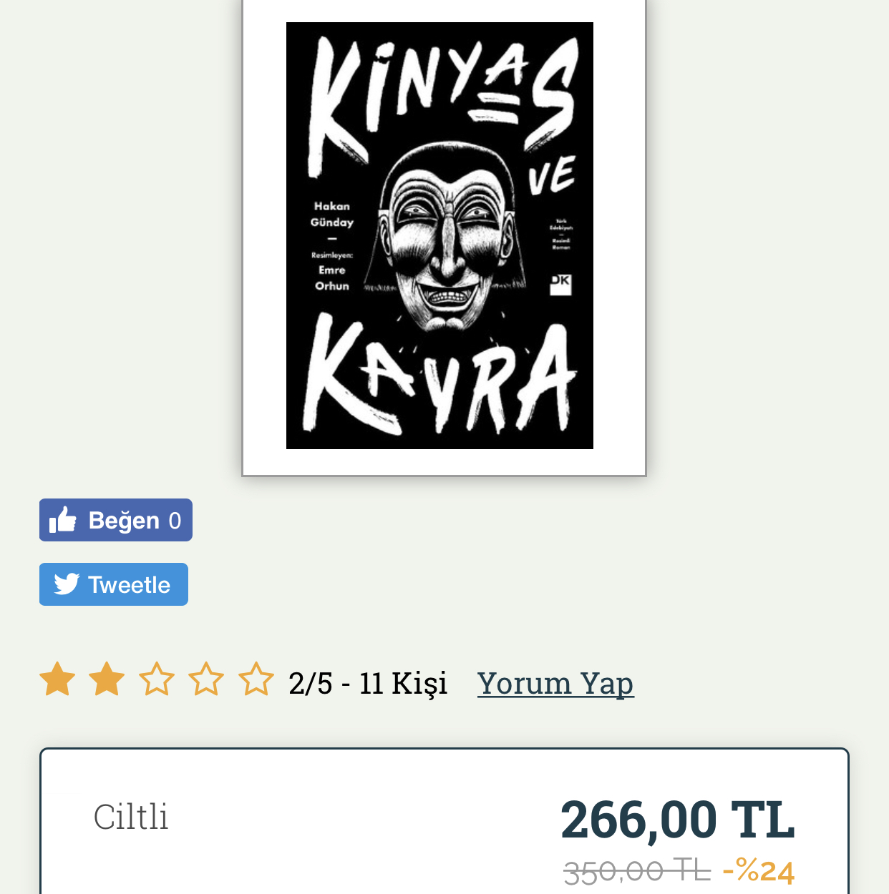
Task: Click the crossed-out 350,00 TL price
Action: (x=637, y=871)
